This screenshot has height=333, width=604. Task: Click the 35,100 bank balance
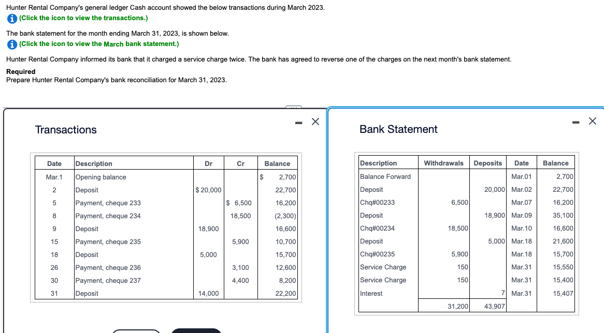point(563,216)
